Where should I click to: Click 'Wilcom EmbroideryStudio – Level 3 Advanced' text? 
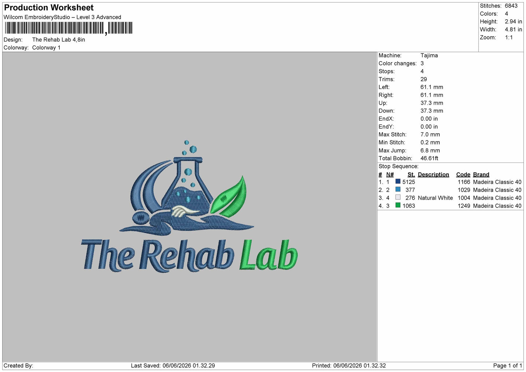tap(62, 17)
